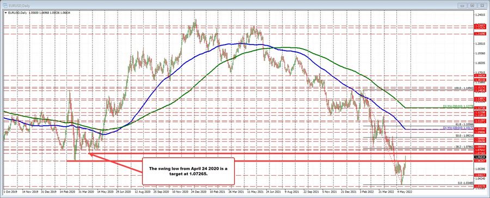Viewport: 490px width, 198px height.
Task: Click the chart window icon beside EURUSD,Daily title
Action: 5,6
